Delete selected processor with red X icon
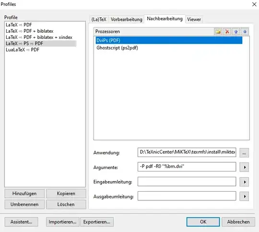The image size is (259, 232). point(227,31)
